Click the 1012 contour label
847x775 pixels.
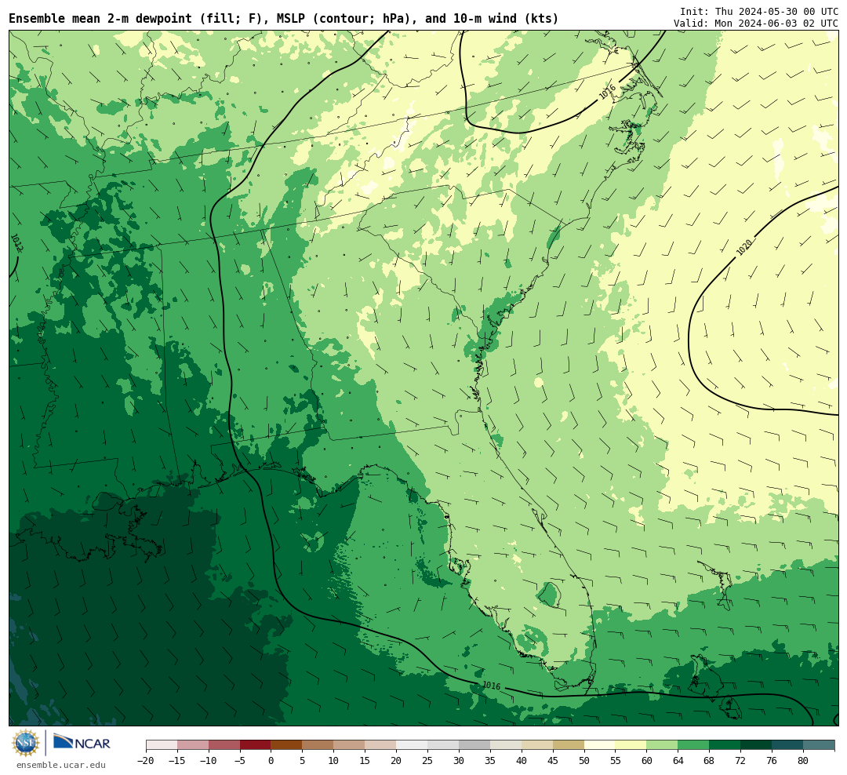pos(16,243)
